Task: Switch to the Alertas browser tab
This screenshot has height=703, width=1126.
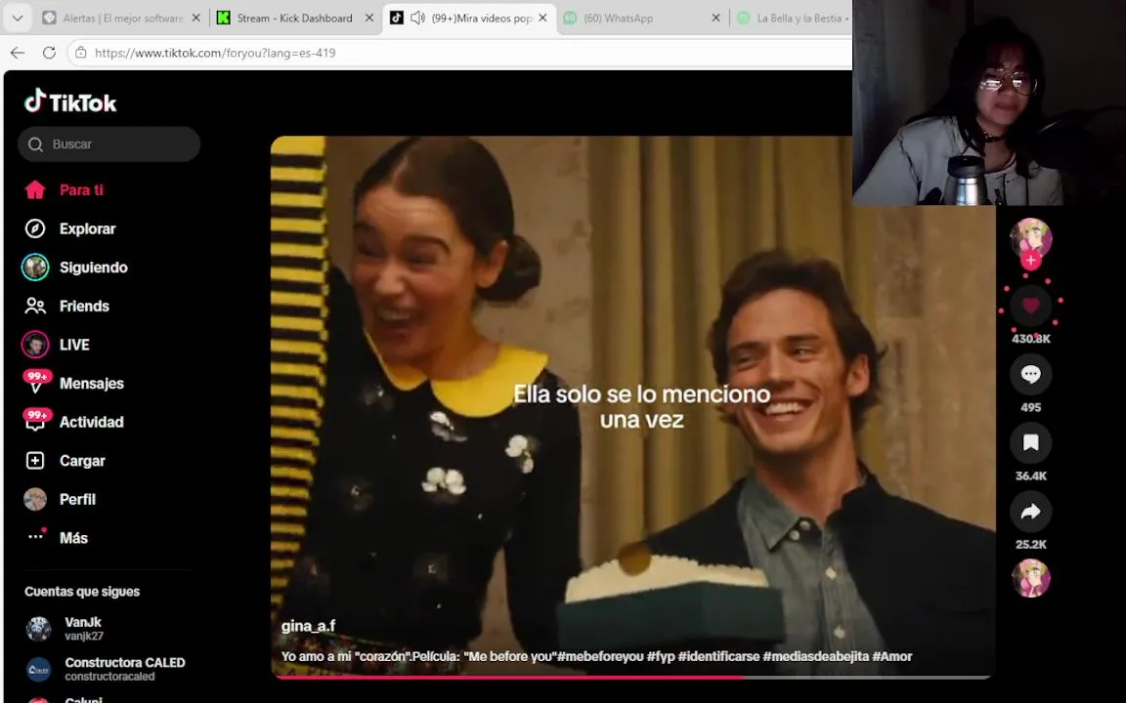Action: point(121,18)
